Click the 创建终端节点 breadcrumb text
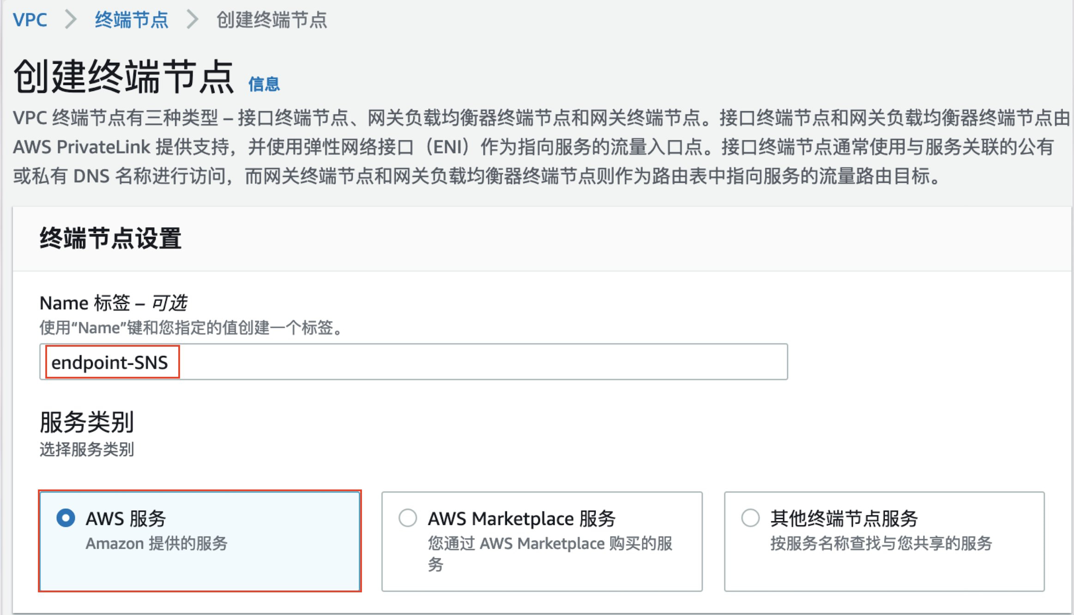The height and width of the screenshot is (615, 1074). (272, 20)
